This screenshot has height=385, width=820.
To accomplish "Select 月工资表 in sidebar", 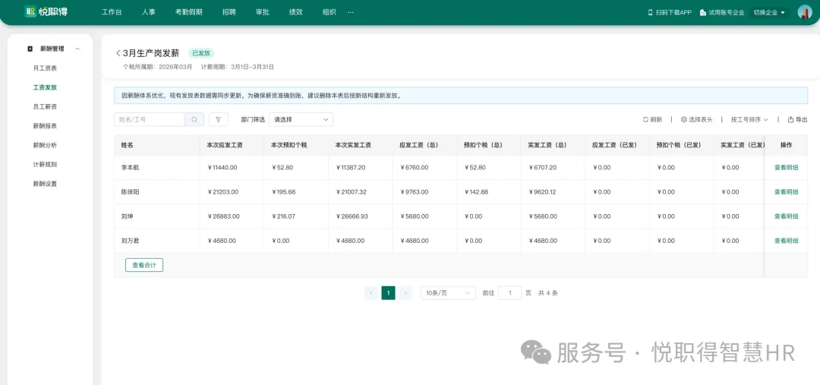I will click(45, 68).
